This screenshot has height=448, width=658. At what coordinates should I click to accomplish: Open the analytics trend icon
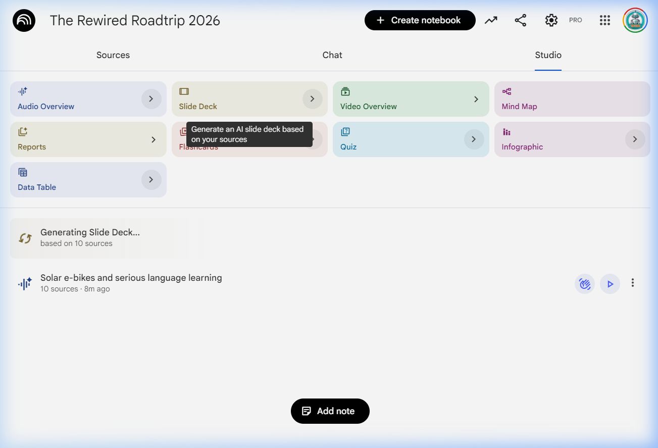point(491,20)
